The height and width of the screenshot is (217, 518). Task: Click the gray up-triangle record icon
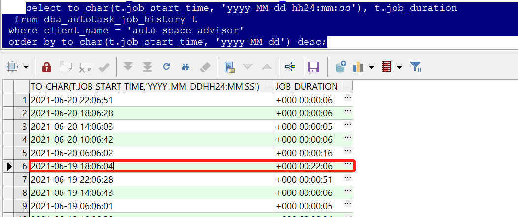267,67
